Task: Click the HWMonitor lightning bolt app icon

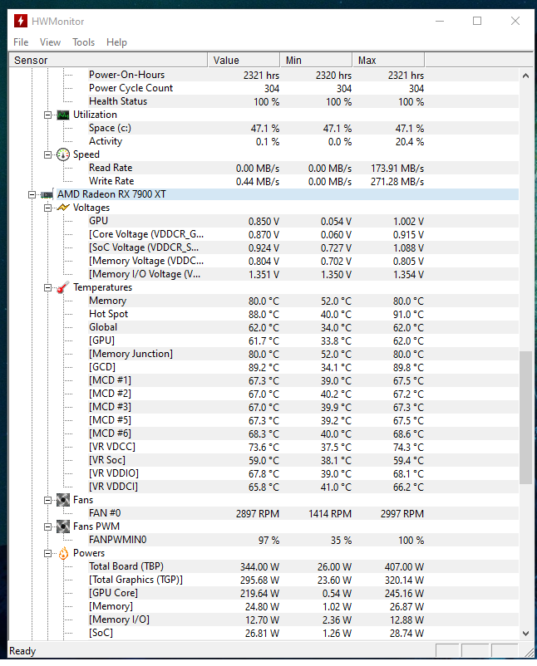Action: [x=21, y=21]
